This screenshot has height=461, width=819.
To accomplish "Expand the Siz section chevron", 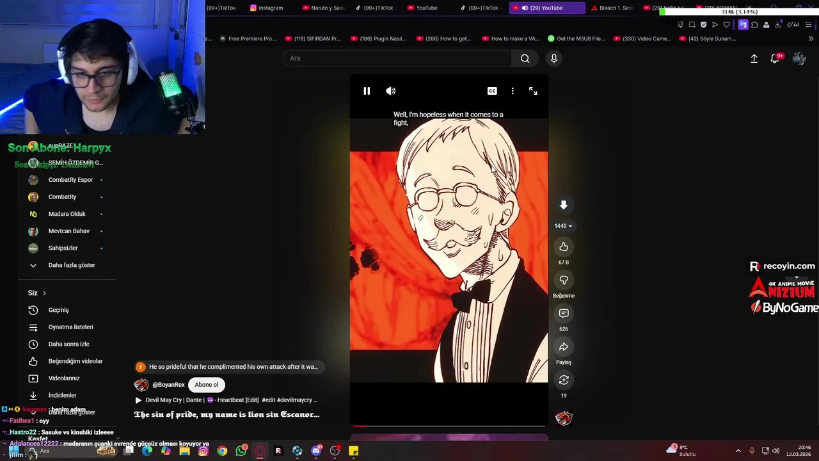I will [x=44, y=293].
